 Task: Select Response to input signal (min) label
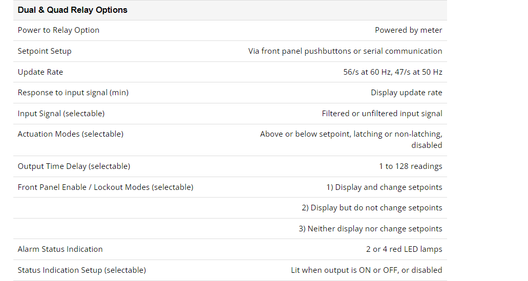click(x=73, y=93)
